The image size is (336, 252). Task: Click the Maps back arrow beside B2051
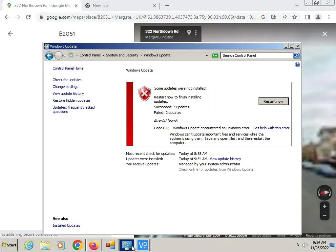coord(10,34)
